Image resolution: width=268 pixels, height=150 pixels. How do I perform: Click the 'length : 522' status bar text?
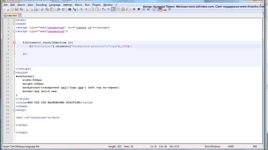click(115, 146)
